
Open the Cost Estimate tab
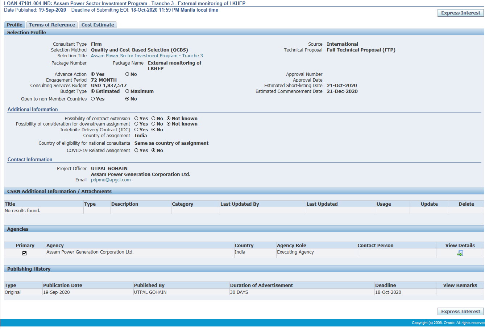(98, 25)
